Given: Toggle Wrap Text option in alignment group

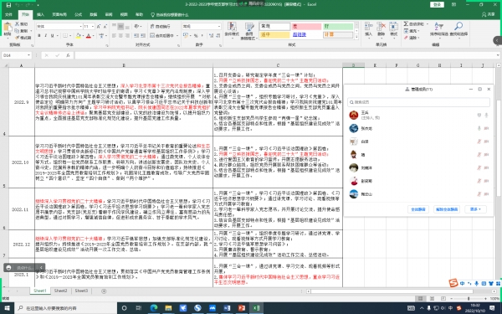Looking at the screenshot, I should click(x=160, y=26).
